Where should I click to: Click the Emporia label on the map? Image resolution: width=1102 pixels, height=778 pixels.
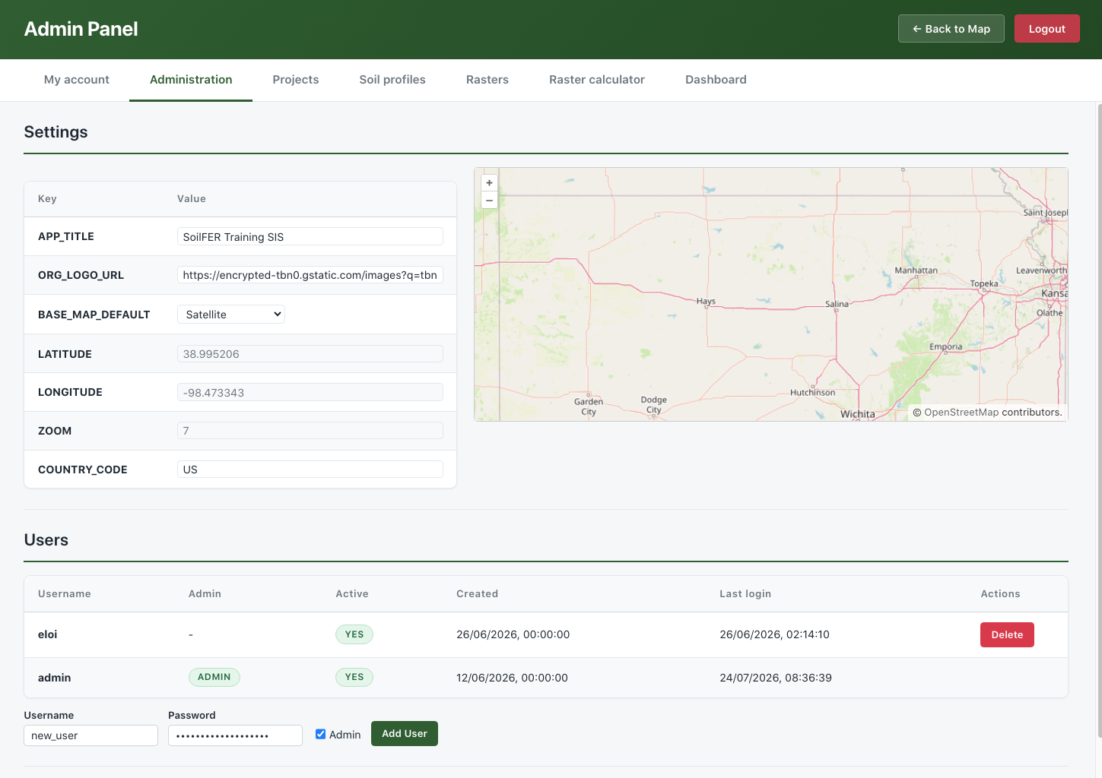pos(945,346)
